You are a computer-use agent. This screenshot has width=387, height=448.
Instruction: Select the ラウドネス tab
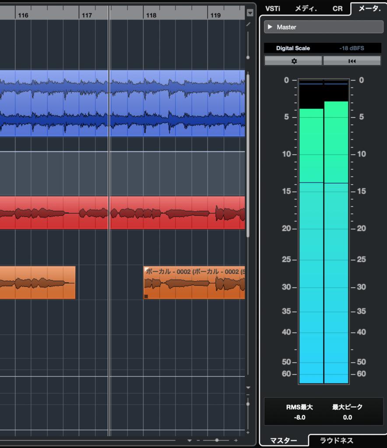point(337,440)
